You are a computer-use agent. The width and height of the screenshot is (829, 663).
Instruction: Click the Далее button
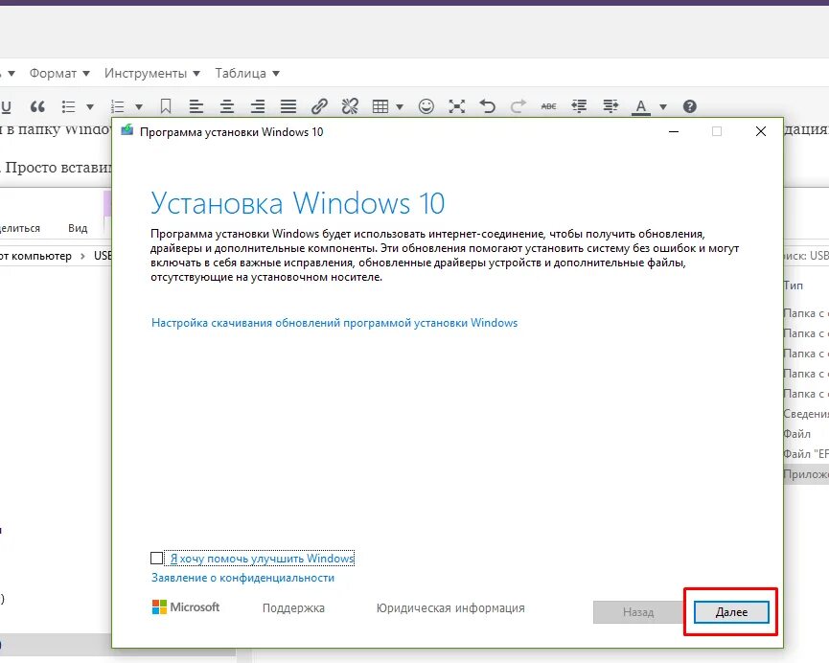coord(731,611)
